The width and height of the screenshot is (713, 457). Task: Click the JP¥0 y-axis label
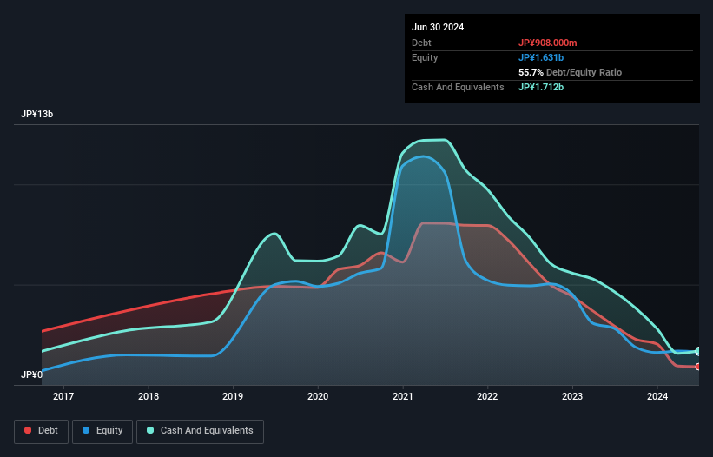[x=31, y=374]
